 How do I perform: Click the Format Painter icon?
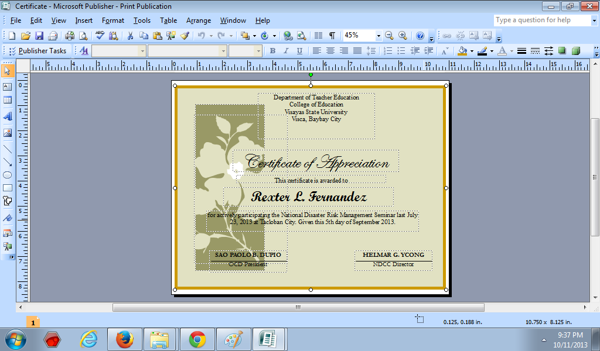185,36
